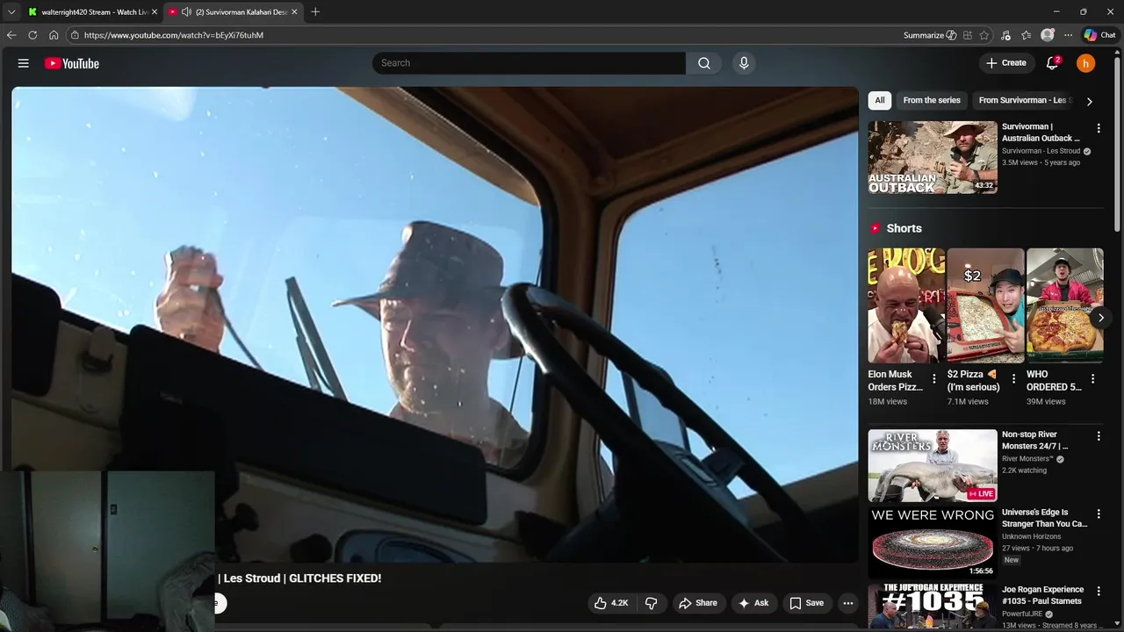Open Survivorman | Australian Outback title link

(1041, 133)
